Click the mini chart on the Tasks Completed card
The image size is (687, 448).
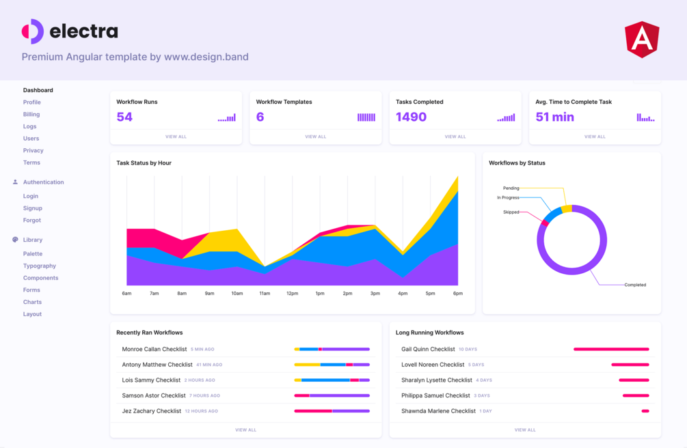[506, 117]
